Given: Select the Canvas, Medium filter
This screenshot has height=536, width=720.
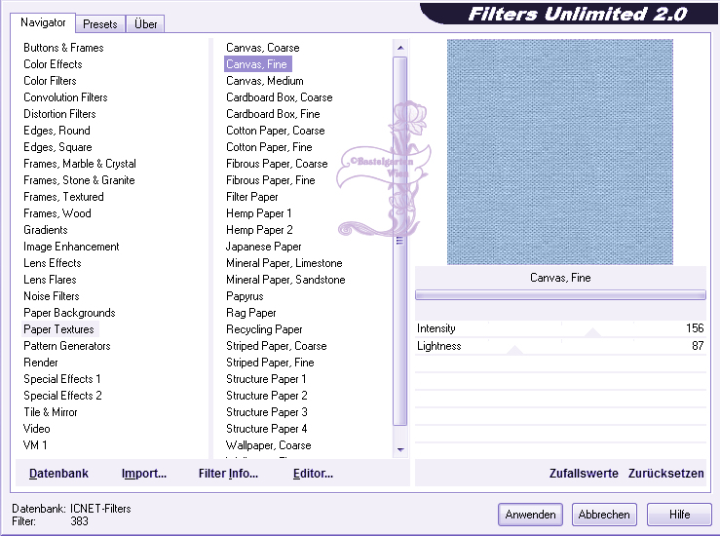Looking at the screenshot, I should (264, 81).
